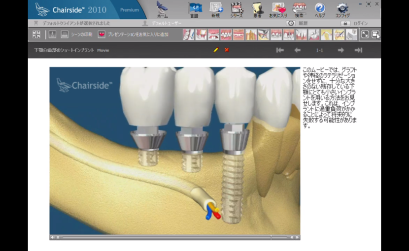Select the third thumbnail showing worn teeth

(x=213, y=34)
